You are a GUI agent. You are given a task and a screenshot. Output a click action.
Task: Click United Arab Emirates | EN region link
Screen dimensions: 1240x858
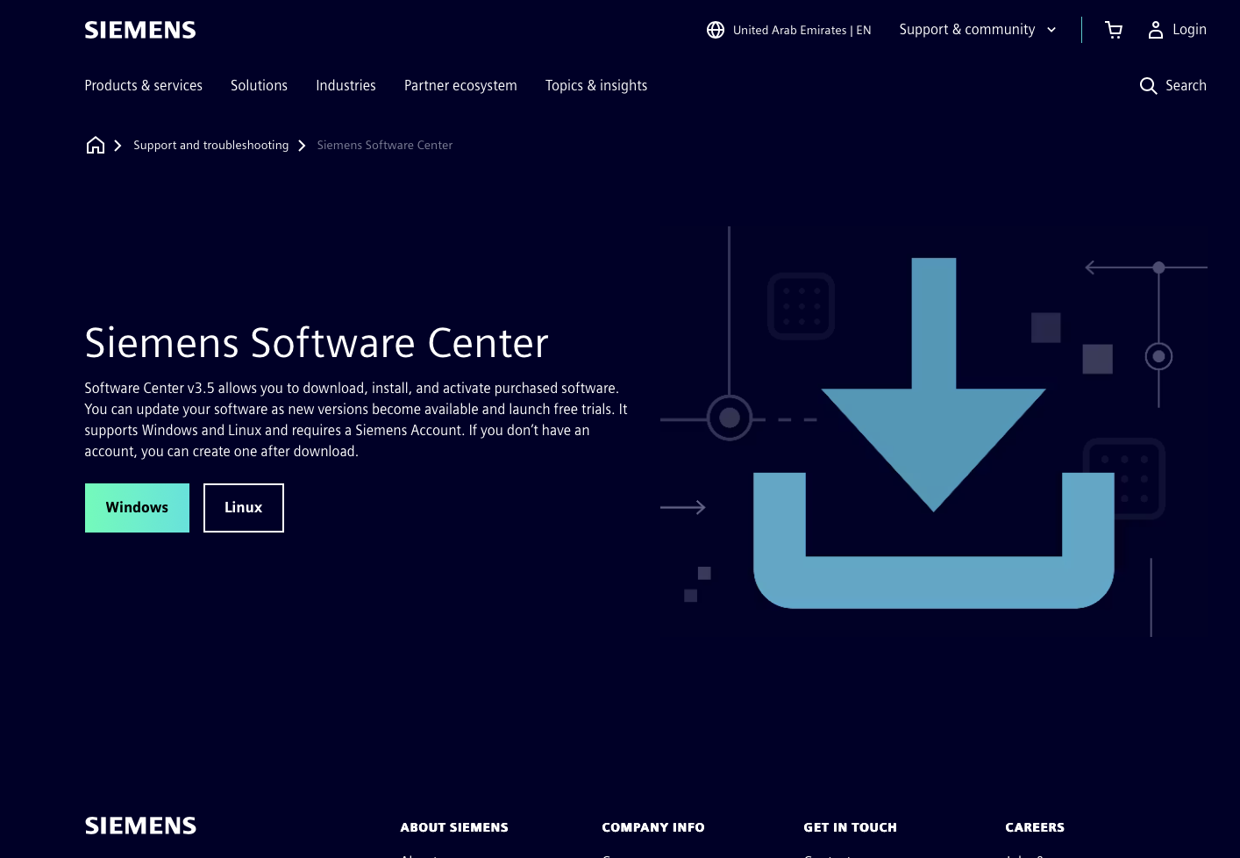click(802, 30)
